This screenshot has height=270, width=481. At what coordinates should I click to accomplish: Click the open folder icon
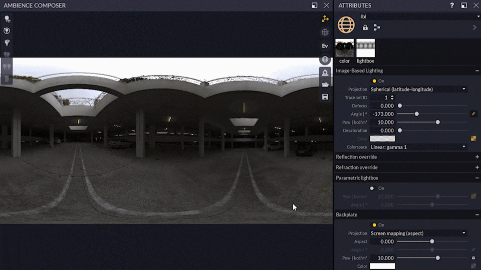pyautogui.click(x=325, y=84)
